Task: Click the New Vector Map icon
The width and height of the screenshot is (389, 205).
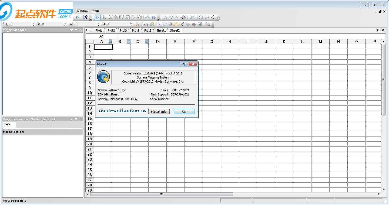Action: tap(182, 24)
